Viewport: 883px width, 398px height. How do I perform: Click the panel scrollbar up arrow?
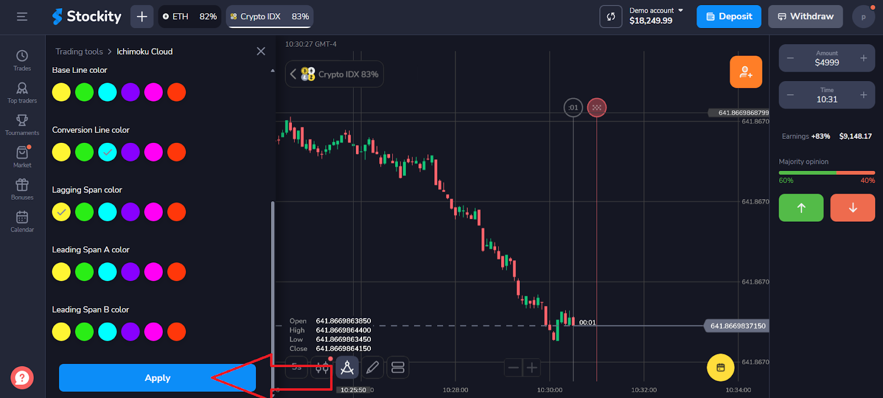pyautogui.click(x=273, y=71)
